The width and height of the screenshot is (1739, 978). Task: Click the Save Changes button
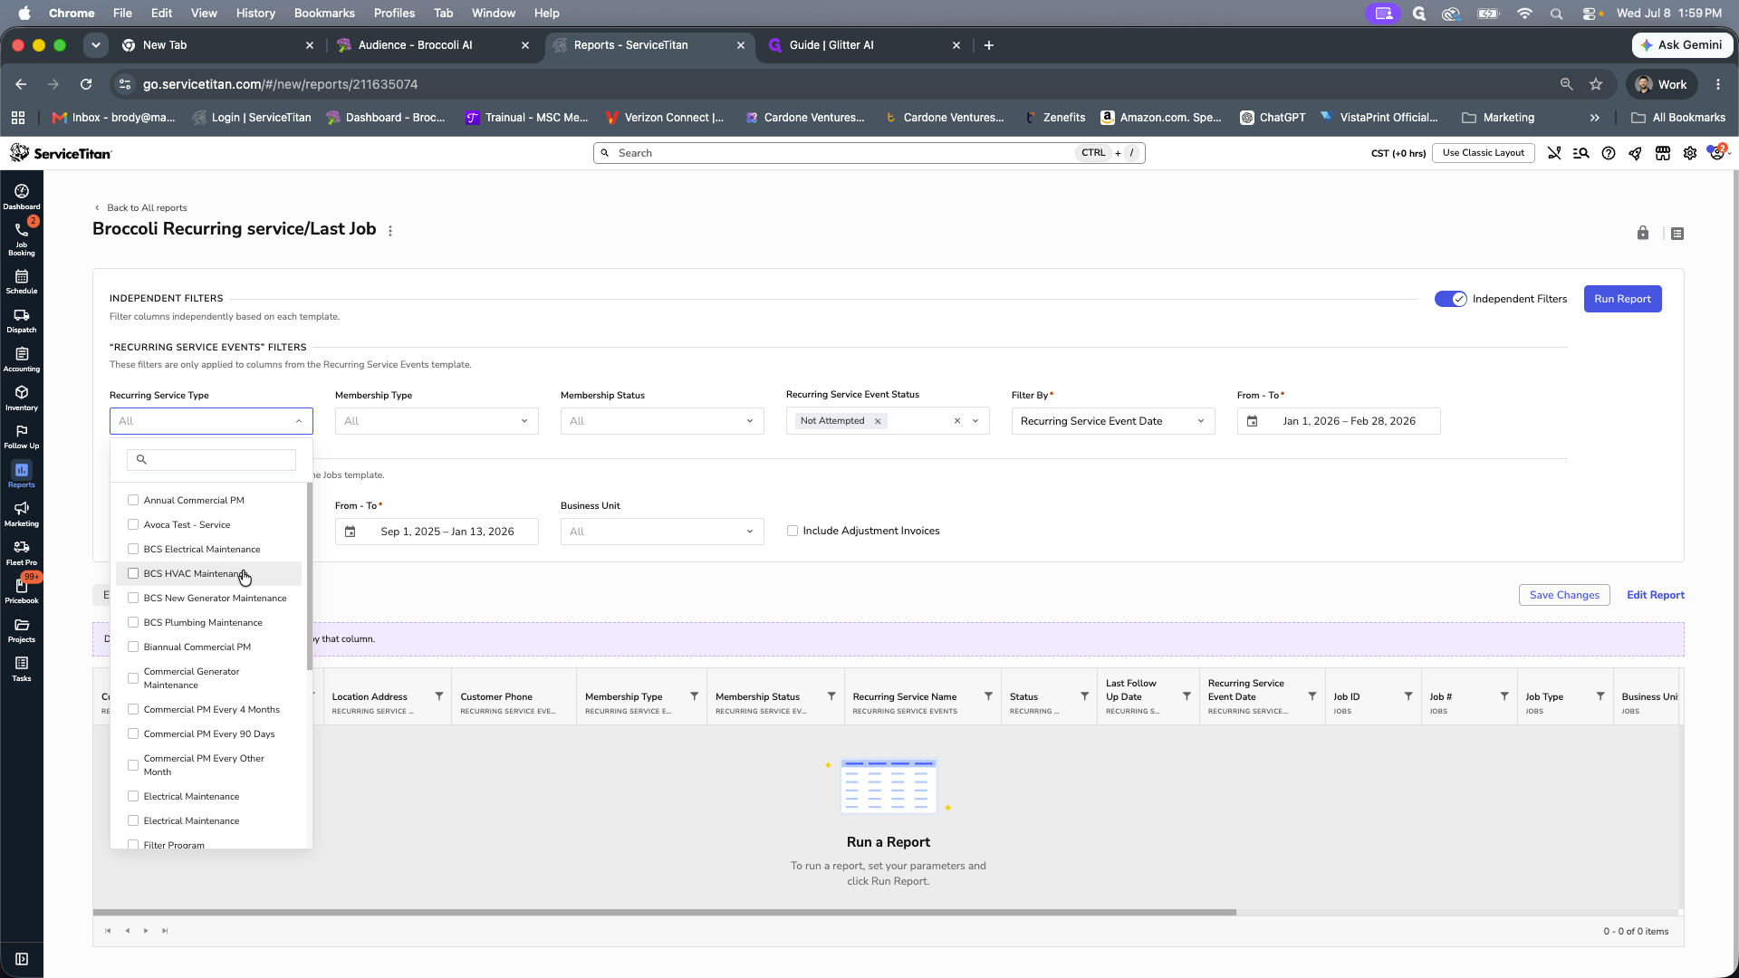[x=1564, y=595]
